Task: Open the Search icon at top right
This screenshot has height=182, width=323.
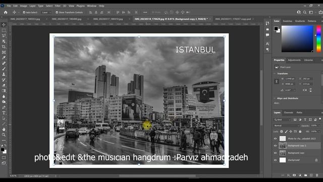Action: [x=305, y=12]
